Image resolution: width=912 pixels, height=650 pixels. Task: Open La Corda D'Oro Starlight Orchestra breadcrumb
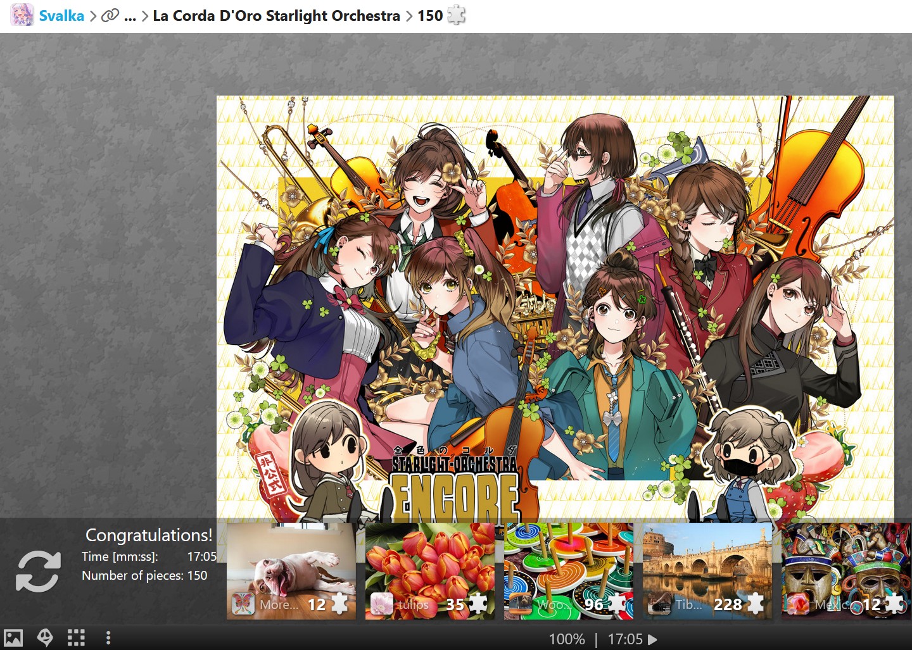coord(277,16)
